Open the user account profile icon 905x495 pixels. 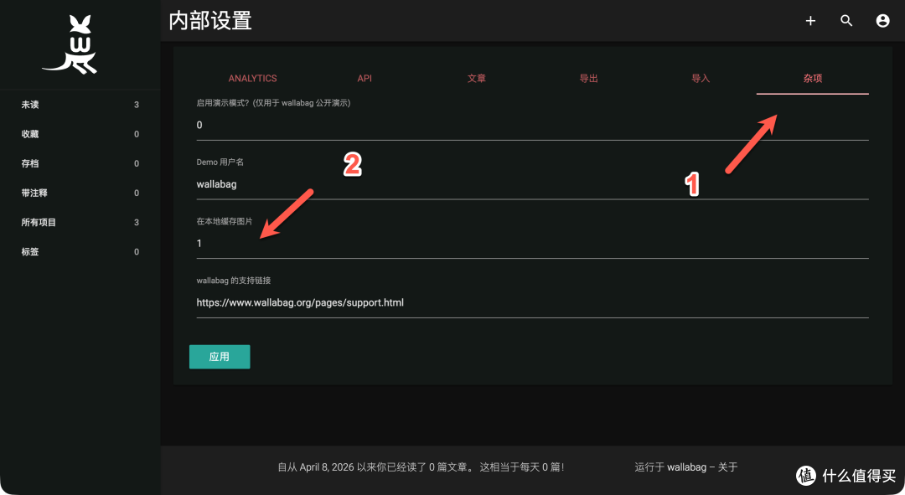tap(882, 21)
